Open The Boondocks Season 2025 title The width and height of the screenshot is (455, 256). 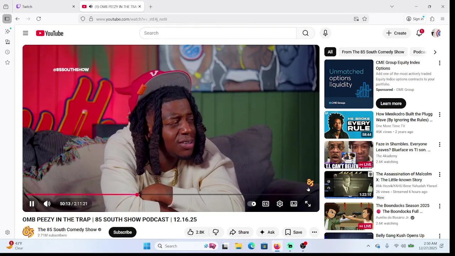[x=402, y=208]
